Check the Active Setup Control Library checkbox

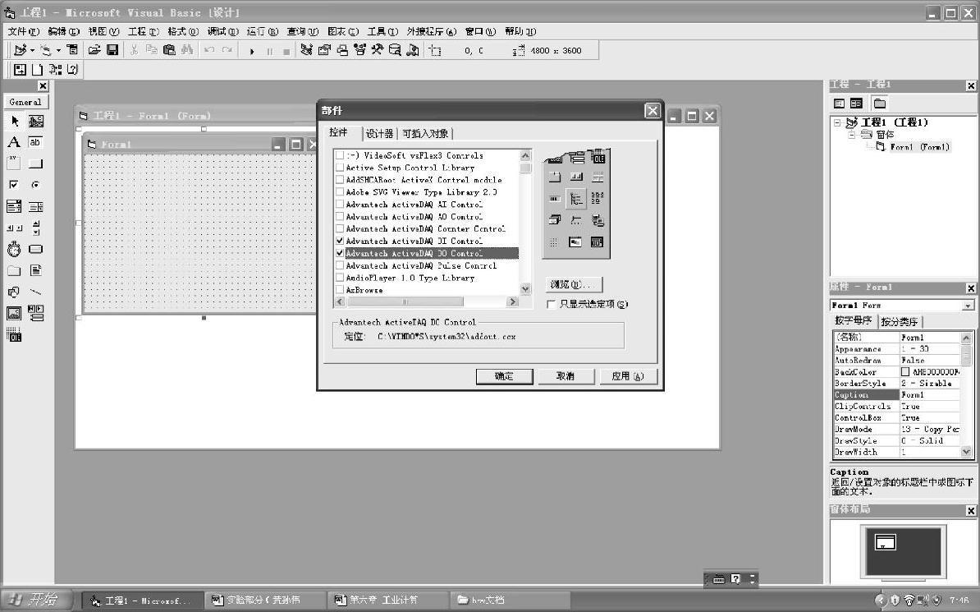(340, 168)
